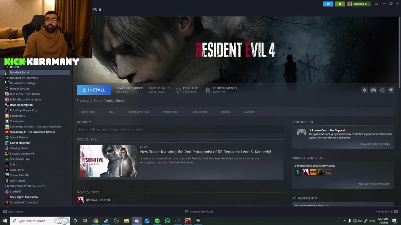Enter Big Picture mode via monitor icon
The height and width of the screenshot is (225, 401).
(x=376, y=4)
